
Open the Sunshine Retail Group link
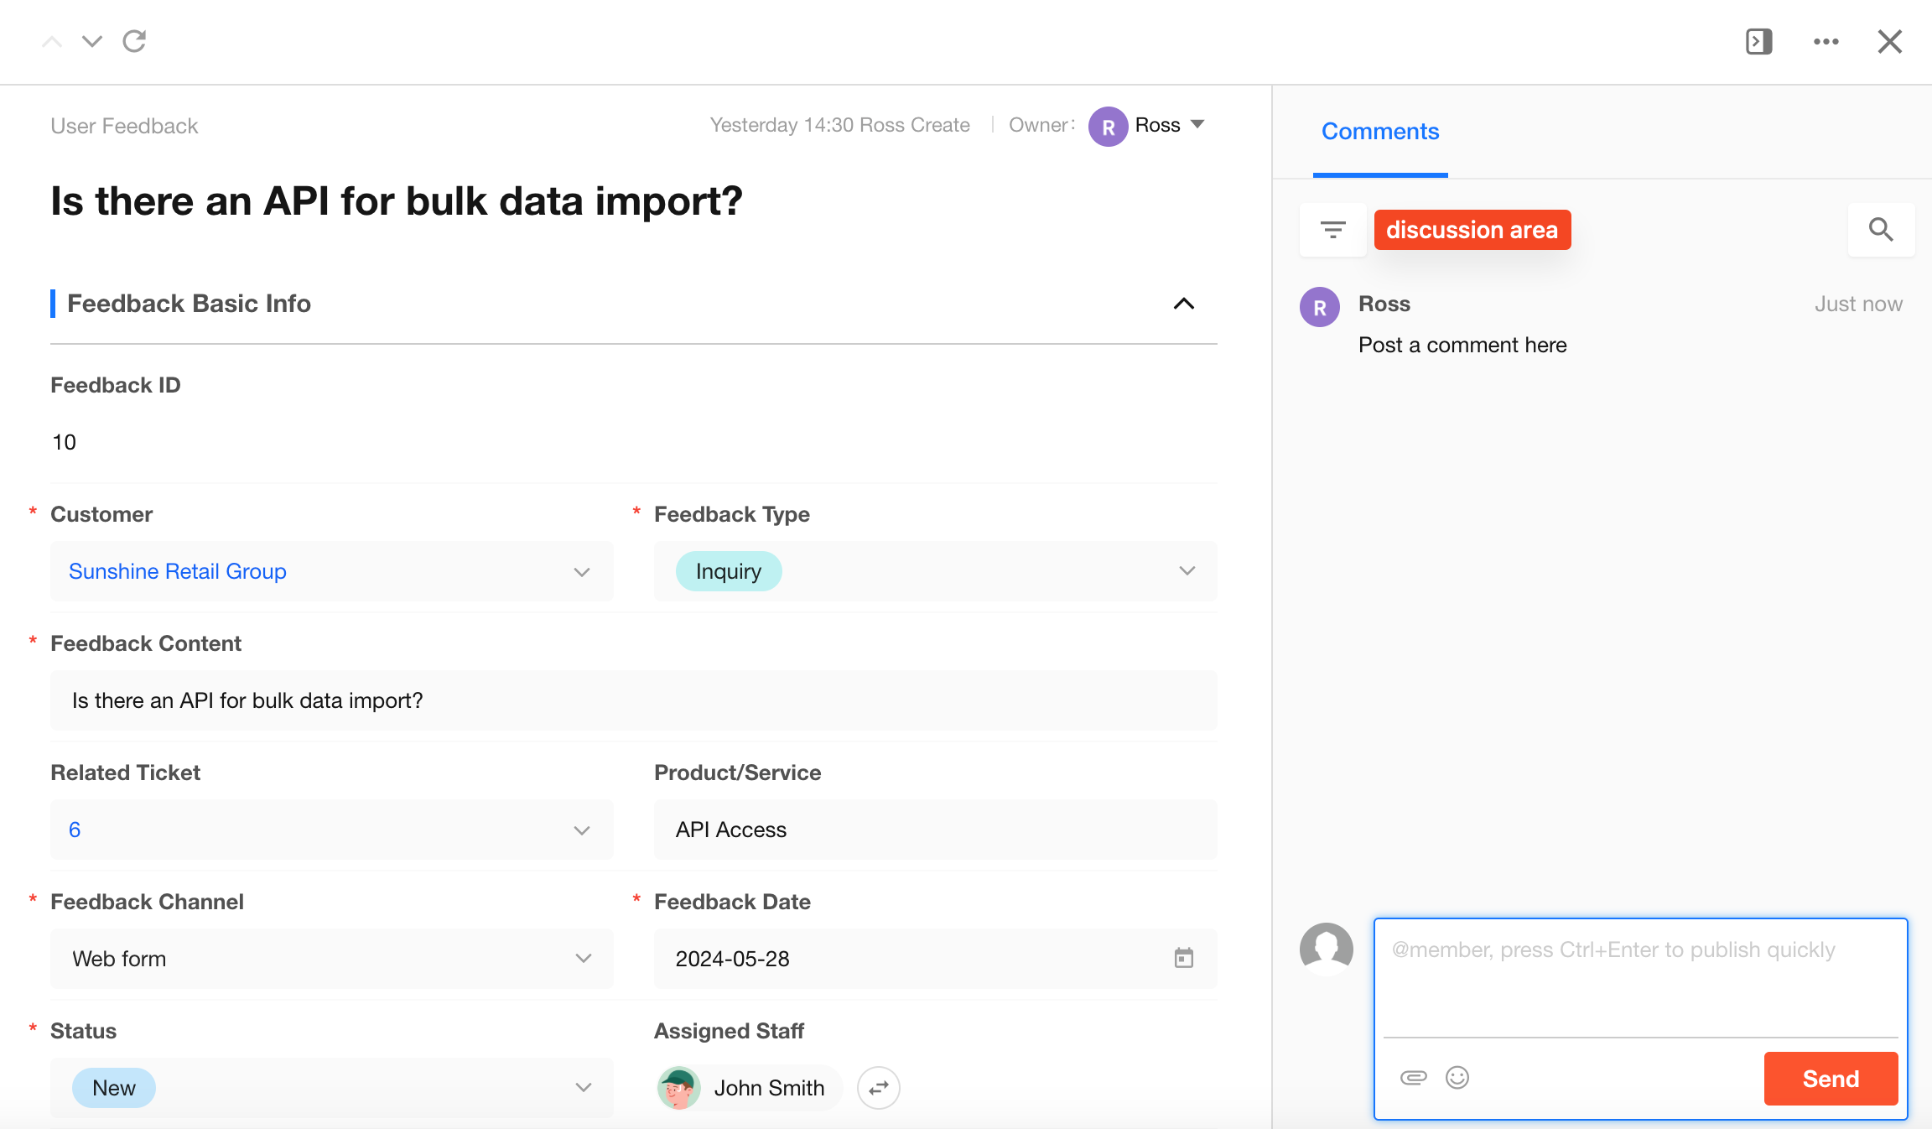pyautogui.click(x=178, y=571)
